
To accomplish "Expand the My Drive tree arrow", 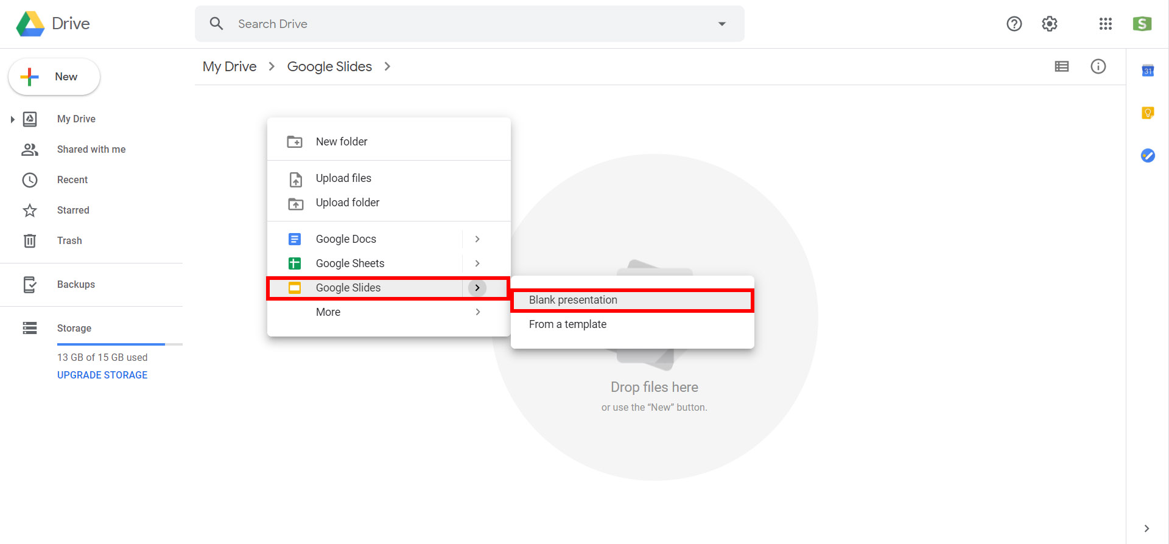I will click(12, 119).
